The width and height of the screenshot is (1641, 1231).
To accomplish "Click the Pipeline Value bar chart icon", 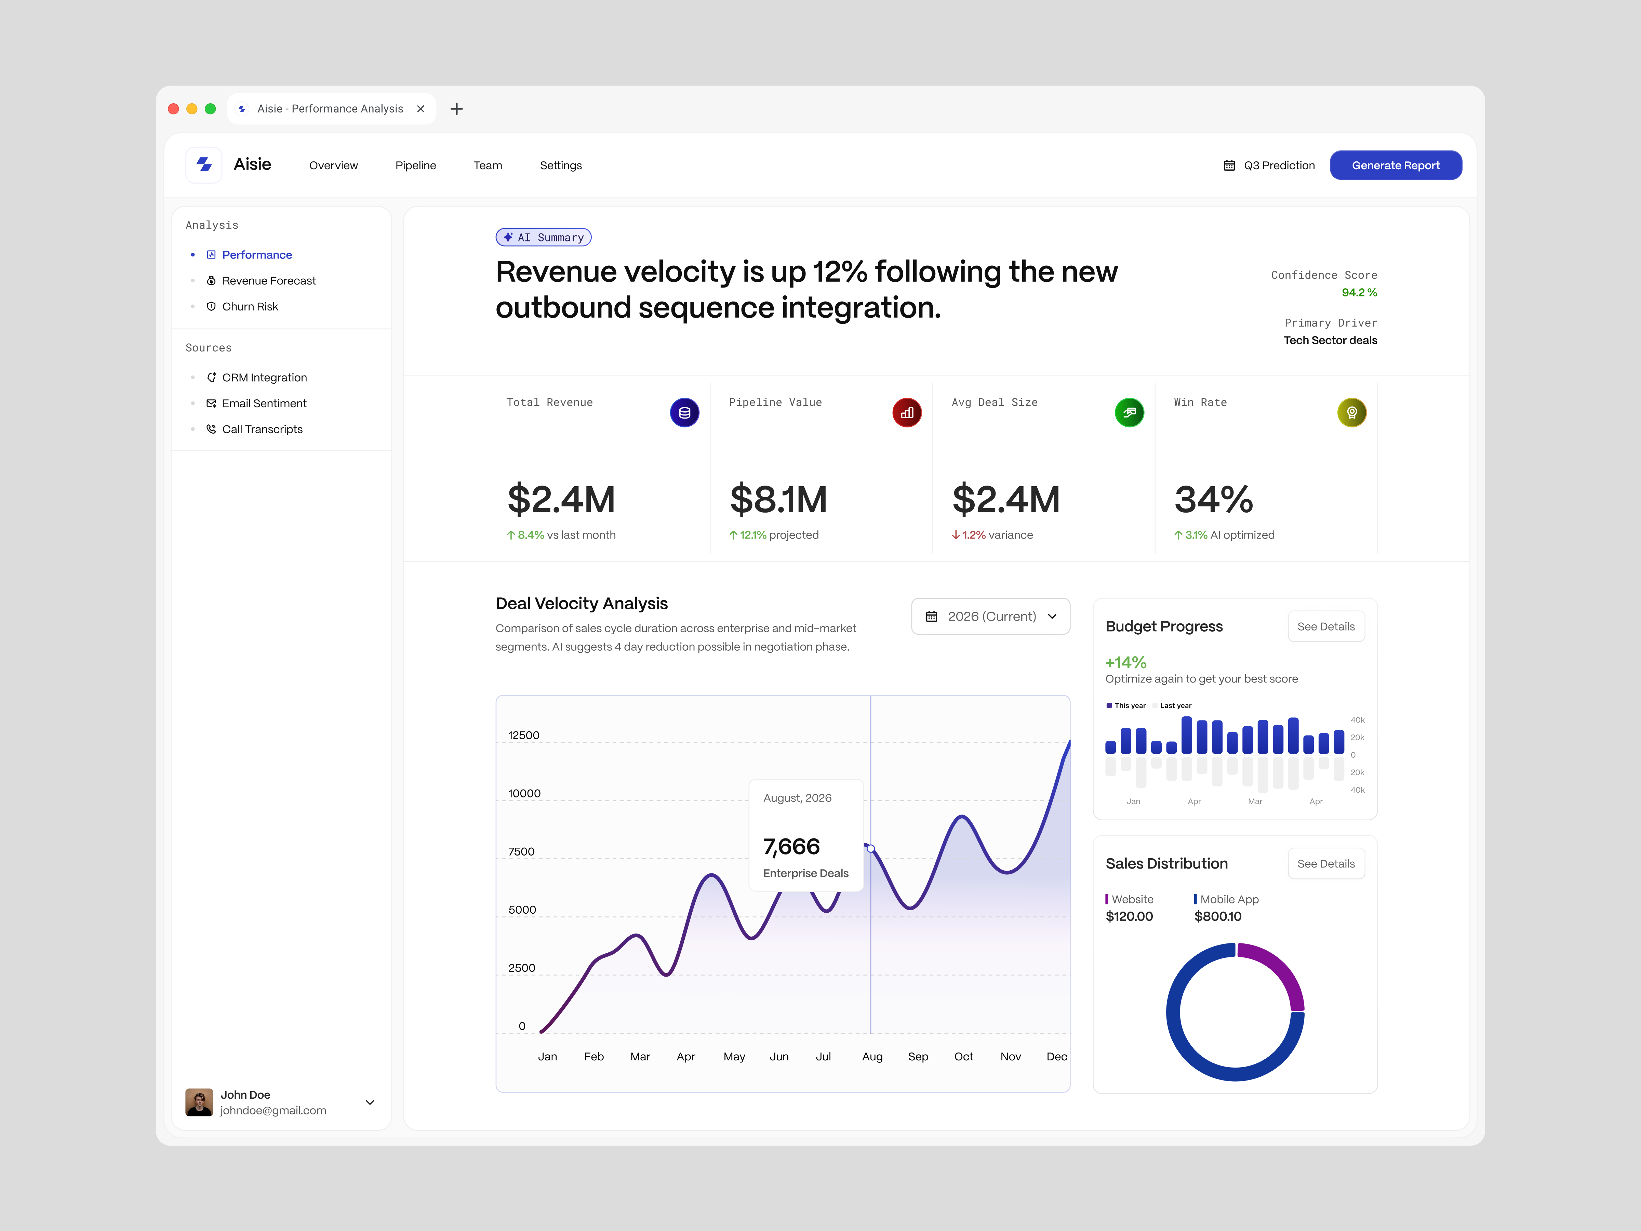I will pos(907,413).
